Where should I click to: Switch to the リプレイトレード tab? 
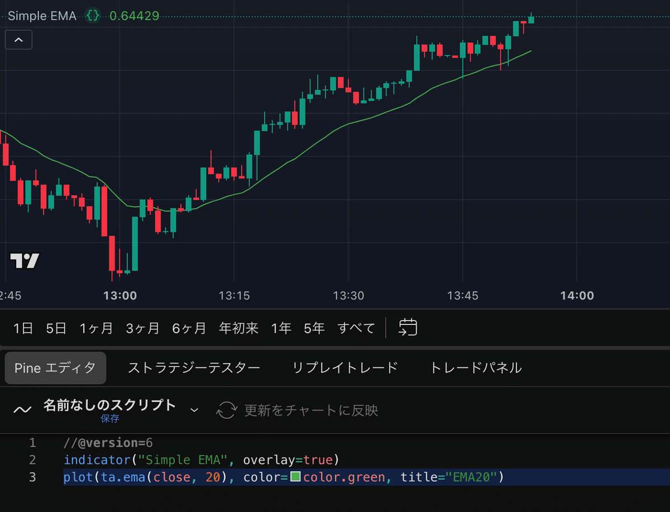pos(344,367)
